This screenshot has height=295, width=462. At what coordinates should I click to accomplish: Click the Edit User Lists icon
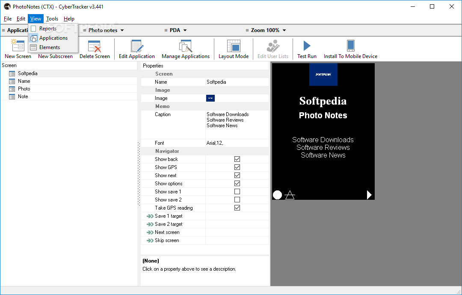(x=273, y=46)
